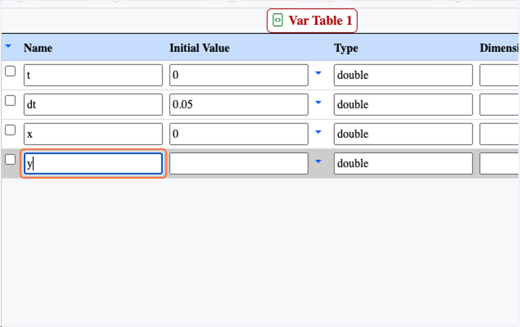This screenshot has height=327, width=520.
Task: Click the empty Initial Value field for y
Action: 239,163
